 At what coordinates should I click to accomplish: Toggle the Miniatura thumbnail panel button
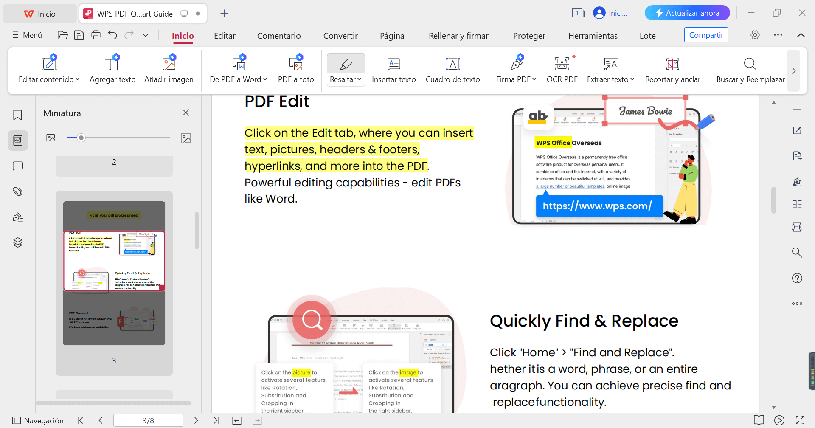(x=17, y=141)
